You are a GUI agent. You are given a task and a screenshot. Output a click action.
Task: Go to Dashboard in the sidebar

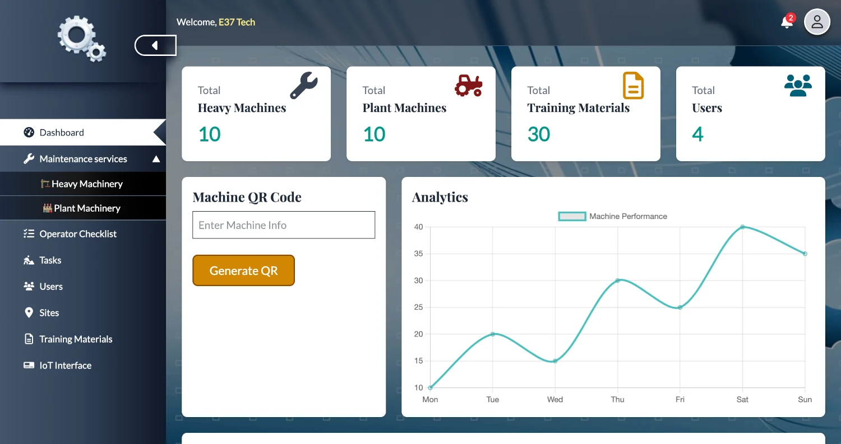(x=83, y=132)
